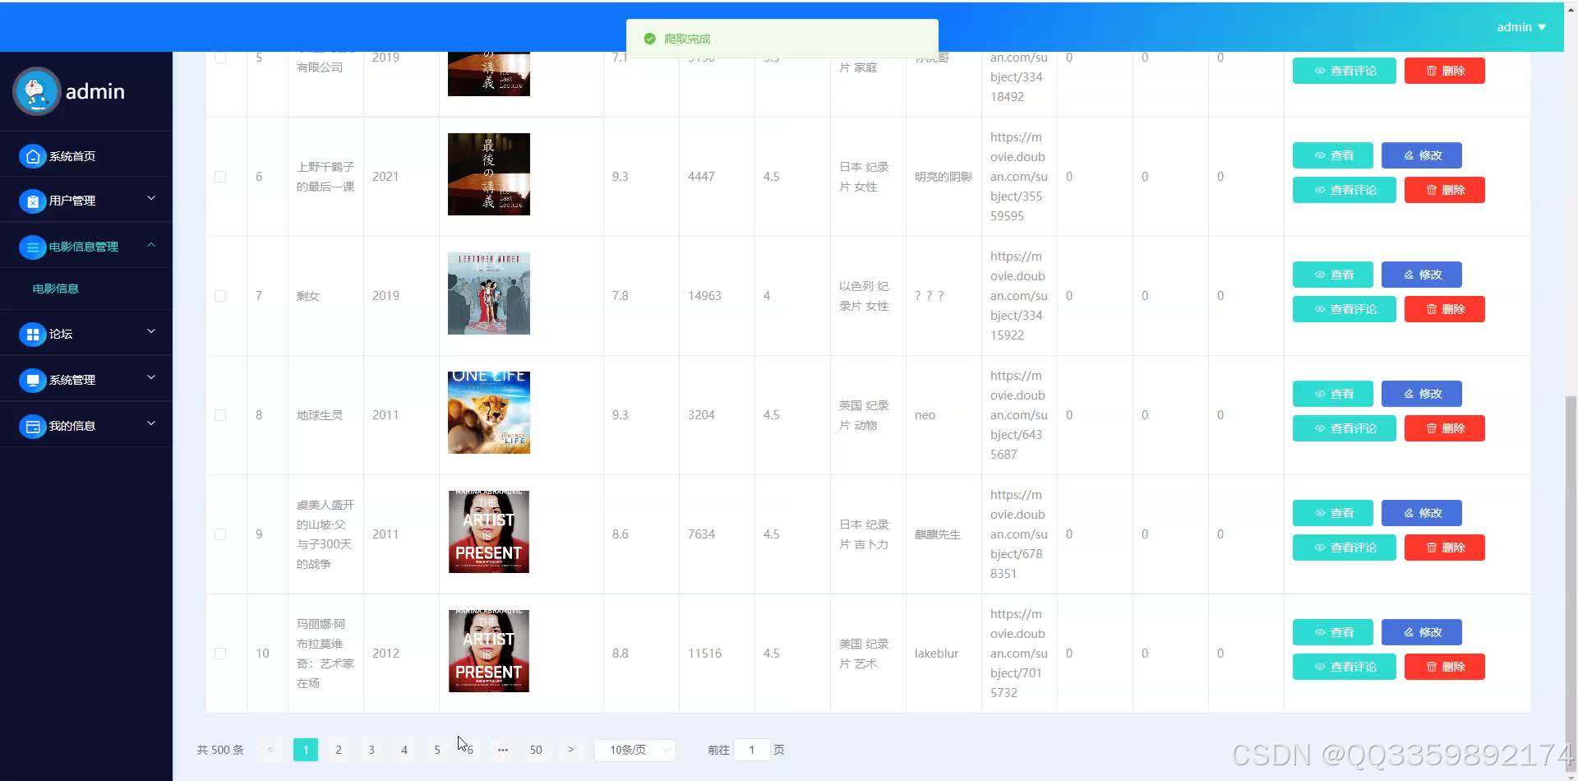Click 删除 button for 剩女 row
This screenshot has height=781, width=1578.
tap(1445, 309)
